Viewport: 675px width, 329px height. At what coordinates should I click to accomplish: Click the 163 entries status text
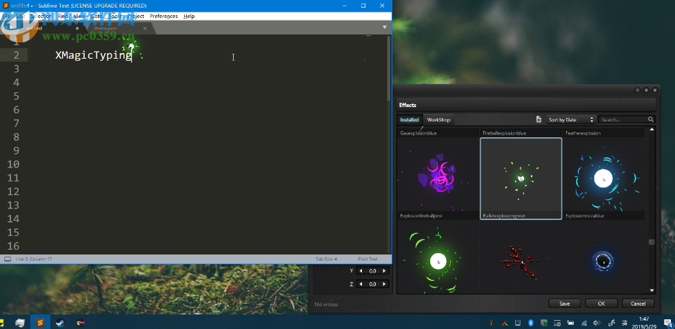(x=326, y=304)
